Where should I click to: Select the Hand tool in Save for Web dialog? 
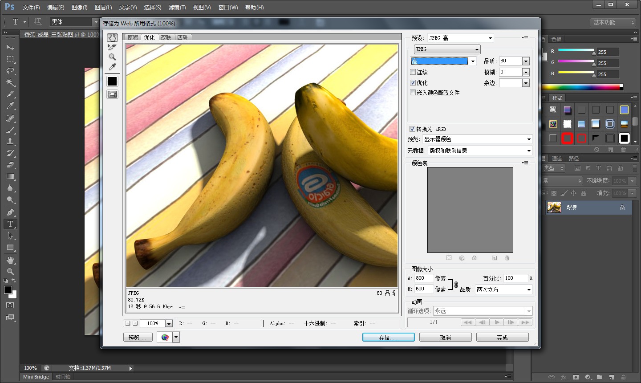(x=112, y=38)
